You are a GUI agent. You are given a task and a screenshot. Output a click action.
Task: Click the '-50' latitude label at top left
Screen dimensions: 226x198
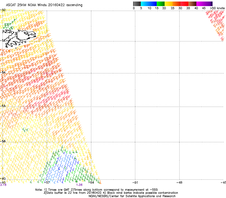[x=3, y=10]
